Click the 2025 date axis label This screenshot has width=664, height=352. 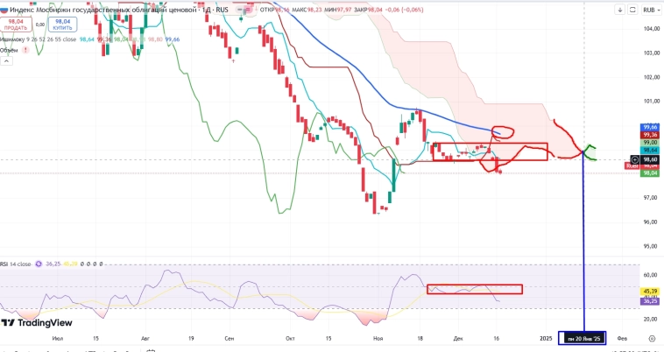coord(546,339)
